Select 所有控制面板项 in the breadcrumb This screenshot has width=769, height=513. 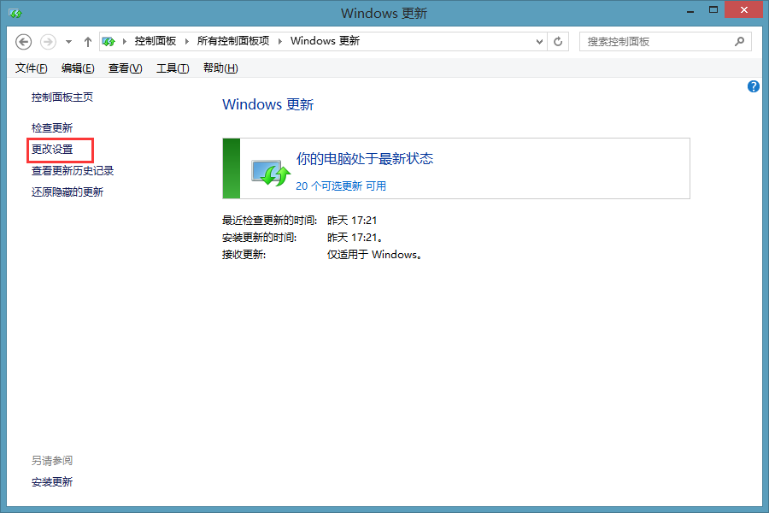tap(232, 41)
